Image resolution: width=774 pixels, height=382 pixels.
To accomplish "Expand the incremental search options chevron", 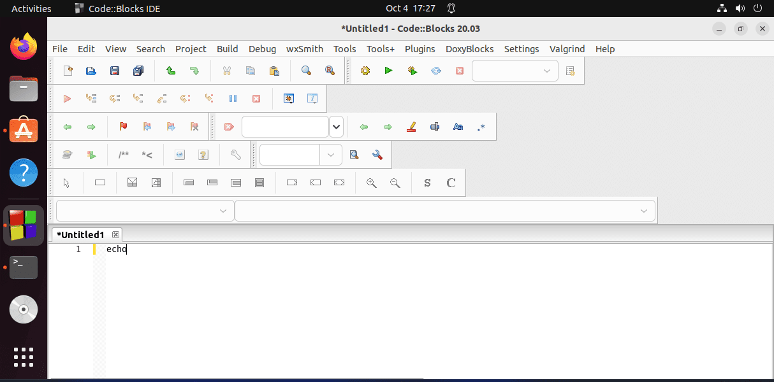I will pos(336,126).
